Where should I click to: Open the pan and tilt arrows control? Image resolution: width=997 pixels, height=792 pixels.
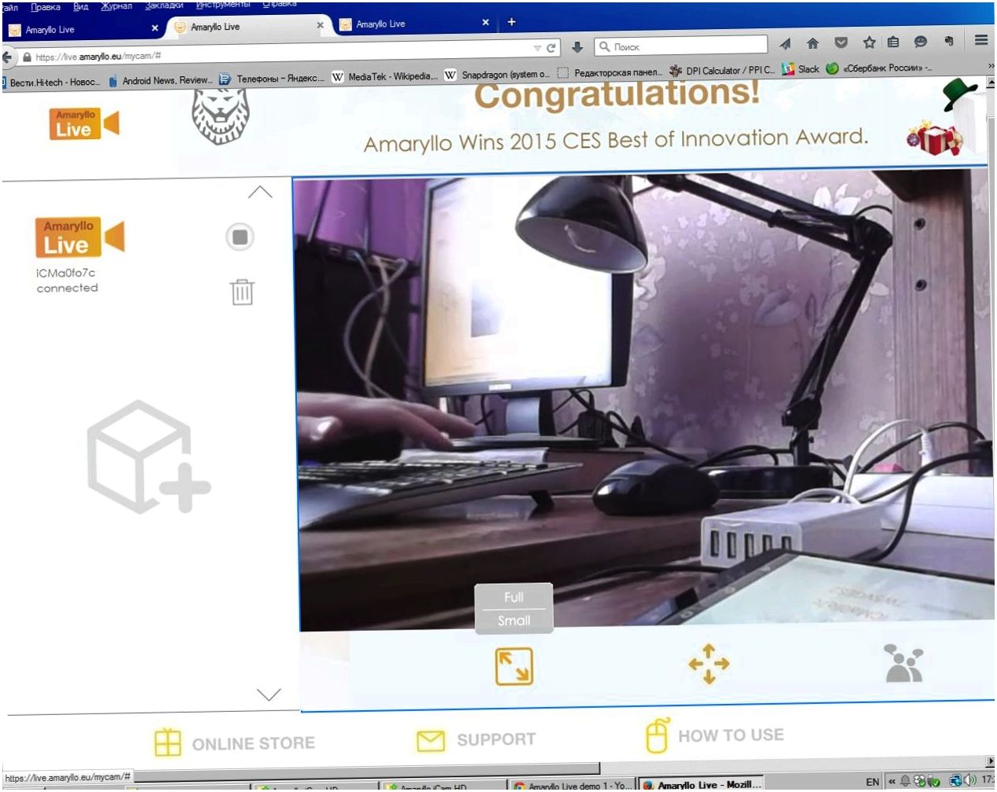pyautogui.click(x=709, y=664)
